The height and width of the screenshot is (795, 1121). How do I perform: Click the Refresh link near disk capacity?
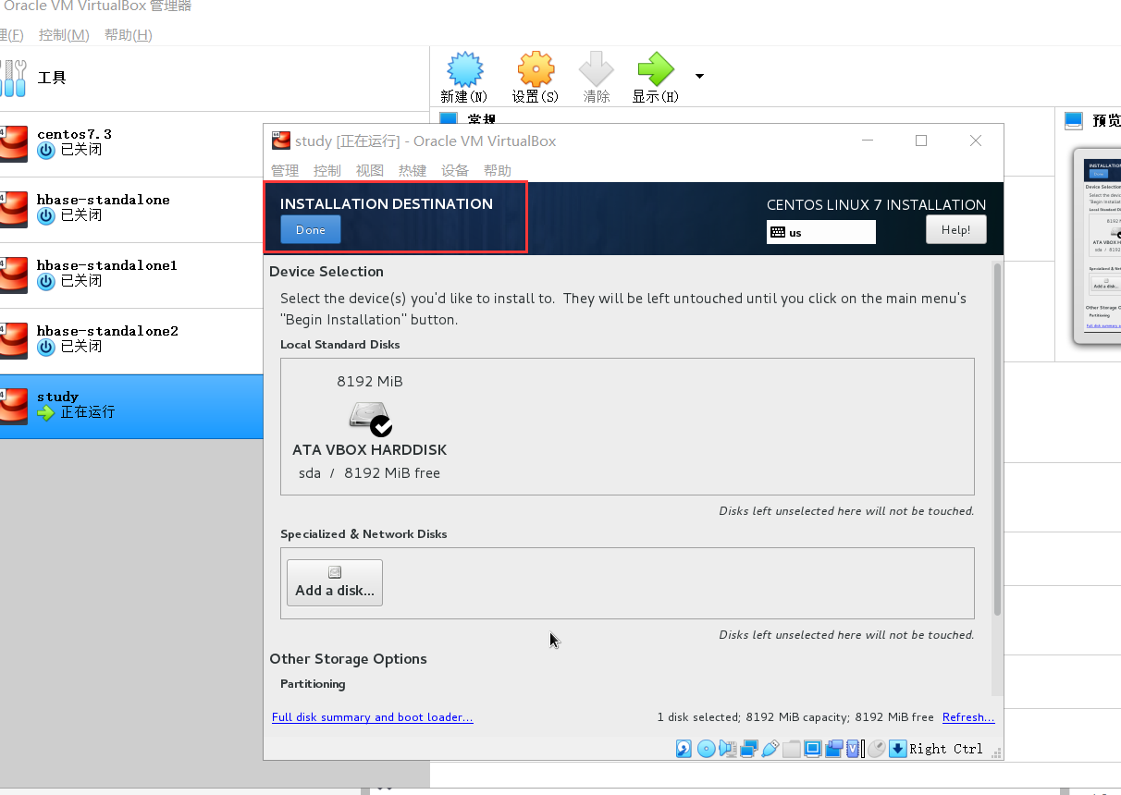coord(967,717)
